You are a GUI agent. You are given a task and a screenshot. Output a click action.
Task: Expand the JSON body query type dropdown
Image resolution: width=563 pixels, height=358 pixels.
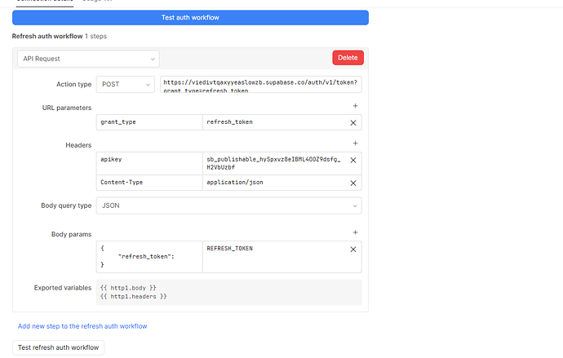coord(228,206)
